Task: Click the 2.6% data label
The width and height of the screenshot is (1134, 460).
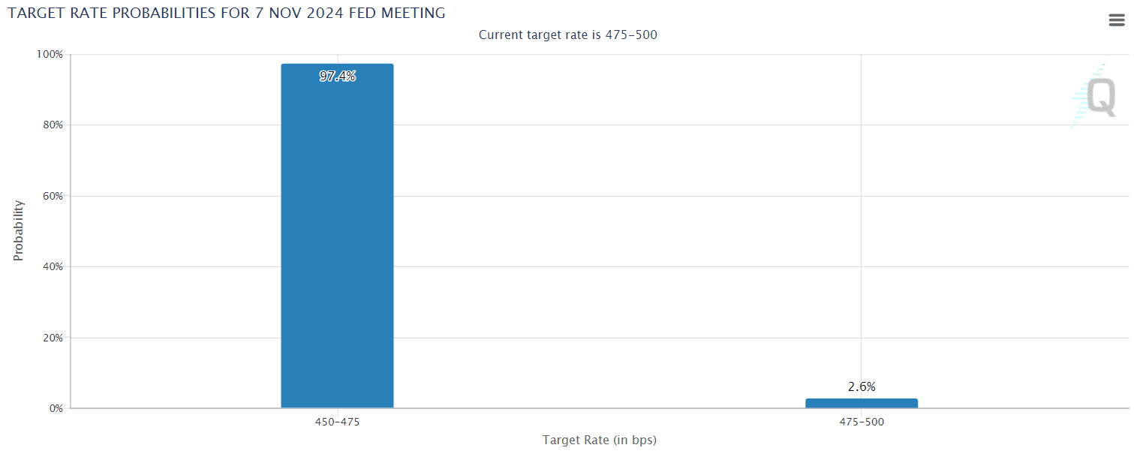Action: (861, 387)
